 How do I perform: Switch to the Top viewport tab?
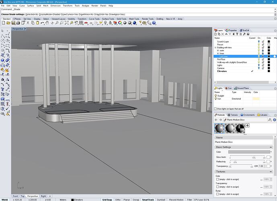pyautogui.click(x=23, y=196)
